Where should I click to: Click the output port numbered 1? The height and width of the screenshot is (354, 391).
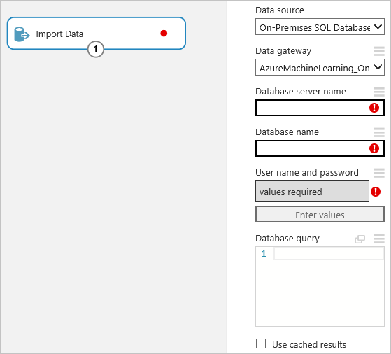coord(96,49)
